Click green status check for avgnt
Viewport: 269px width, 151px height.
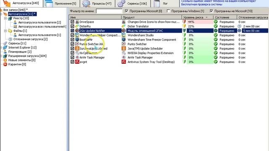pos(216,62)
